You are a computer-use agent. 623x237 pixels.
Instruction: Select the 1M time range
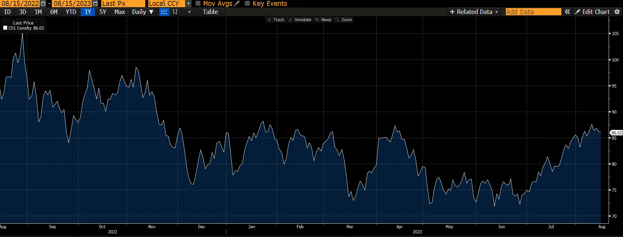(x=38, y=12)
